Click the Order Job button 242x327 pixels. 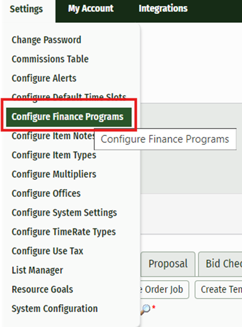coord(164,290)
